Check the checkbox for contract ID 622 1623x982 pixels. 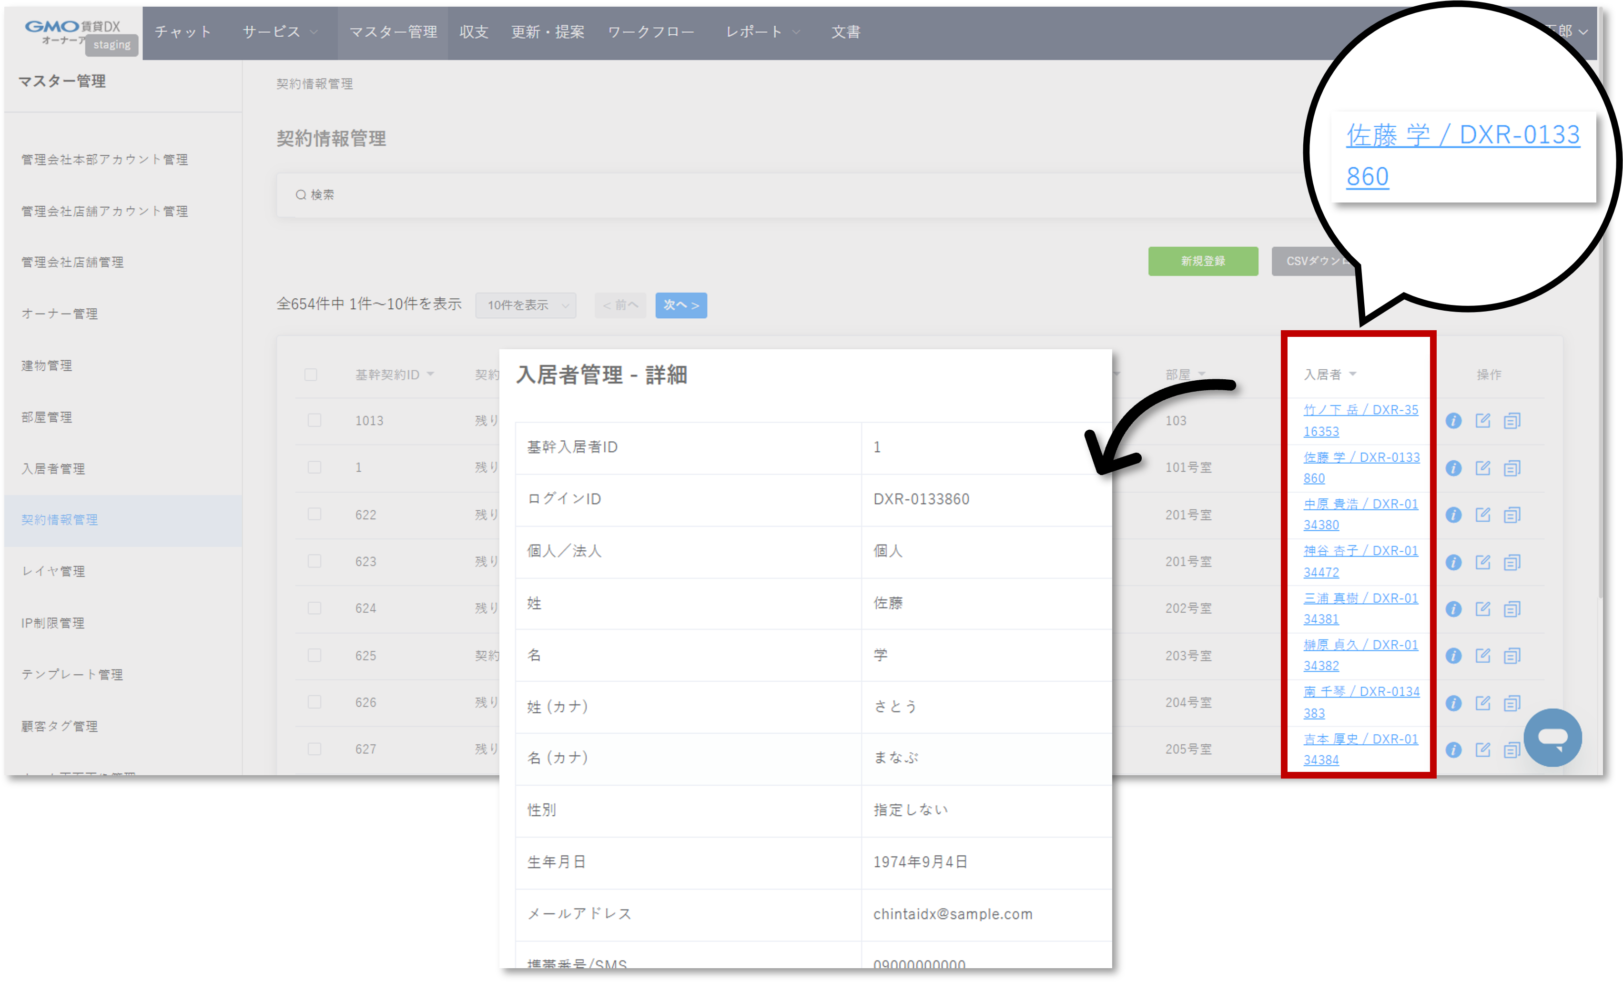[x=314, y=515]
